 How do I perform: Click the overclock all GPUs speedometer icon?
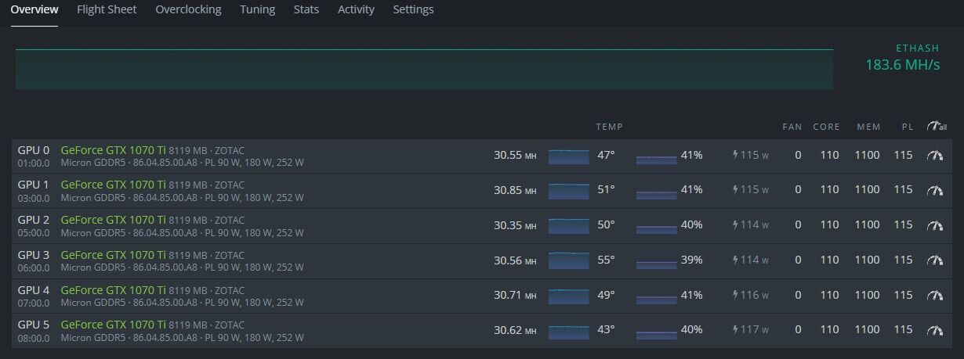coord(936,127)
